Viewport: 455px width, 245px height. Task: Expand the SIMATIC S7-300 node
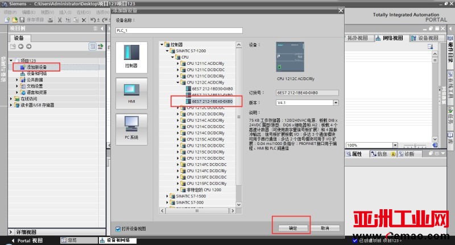click(x=167, y=202)
